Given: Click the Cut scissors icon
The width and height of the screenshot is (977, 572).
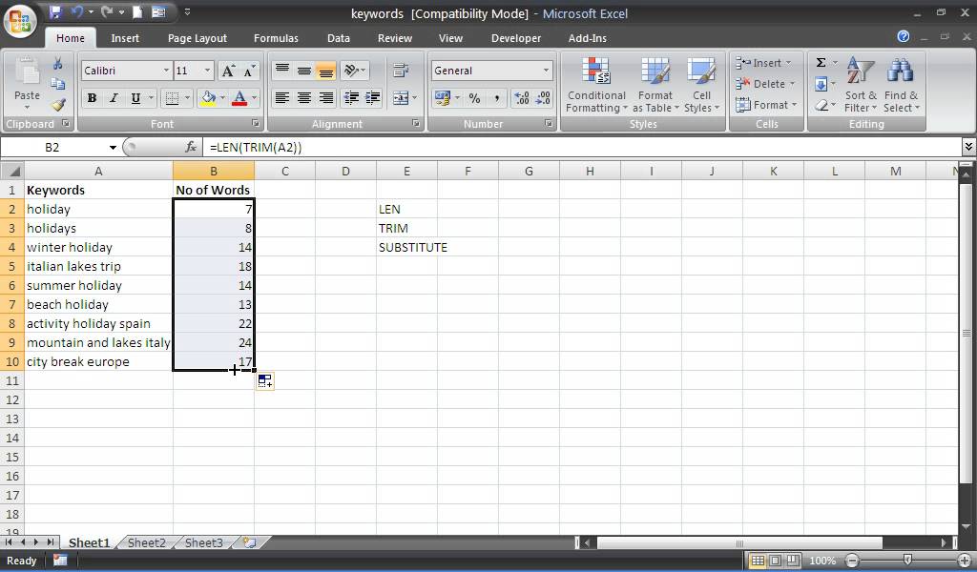Looking at the screenshot, I should point(58,64).
